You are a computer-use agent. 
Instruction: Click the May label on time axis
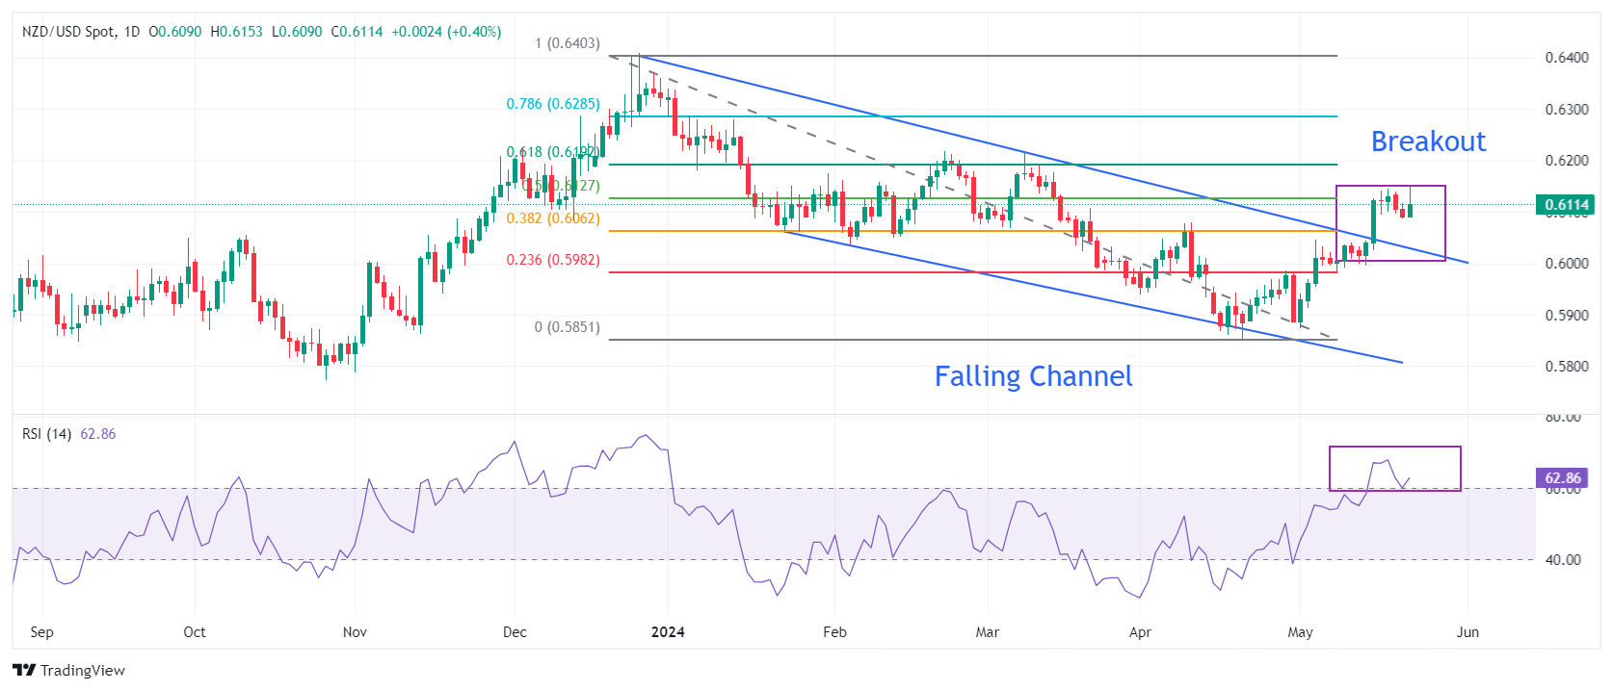click(x=1300, y=632)
